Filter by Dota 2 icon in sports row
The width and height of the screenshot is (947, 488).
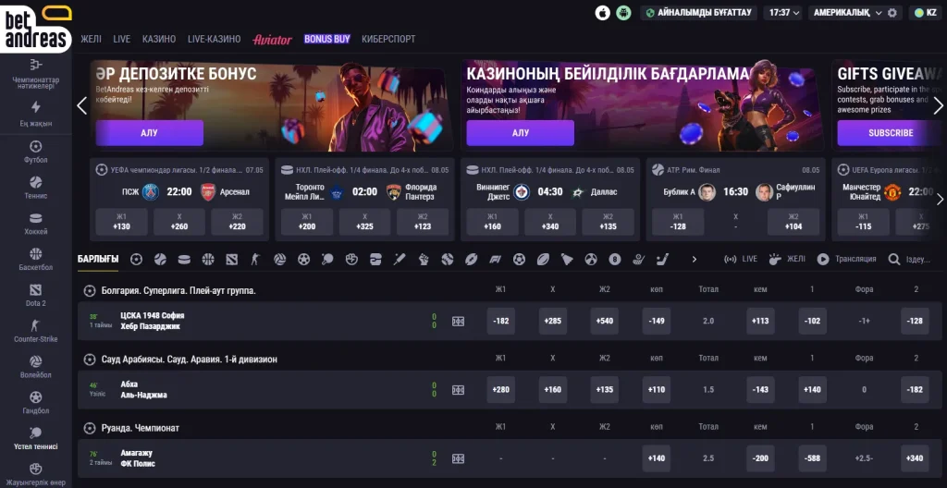coord(232,259)
